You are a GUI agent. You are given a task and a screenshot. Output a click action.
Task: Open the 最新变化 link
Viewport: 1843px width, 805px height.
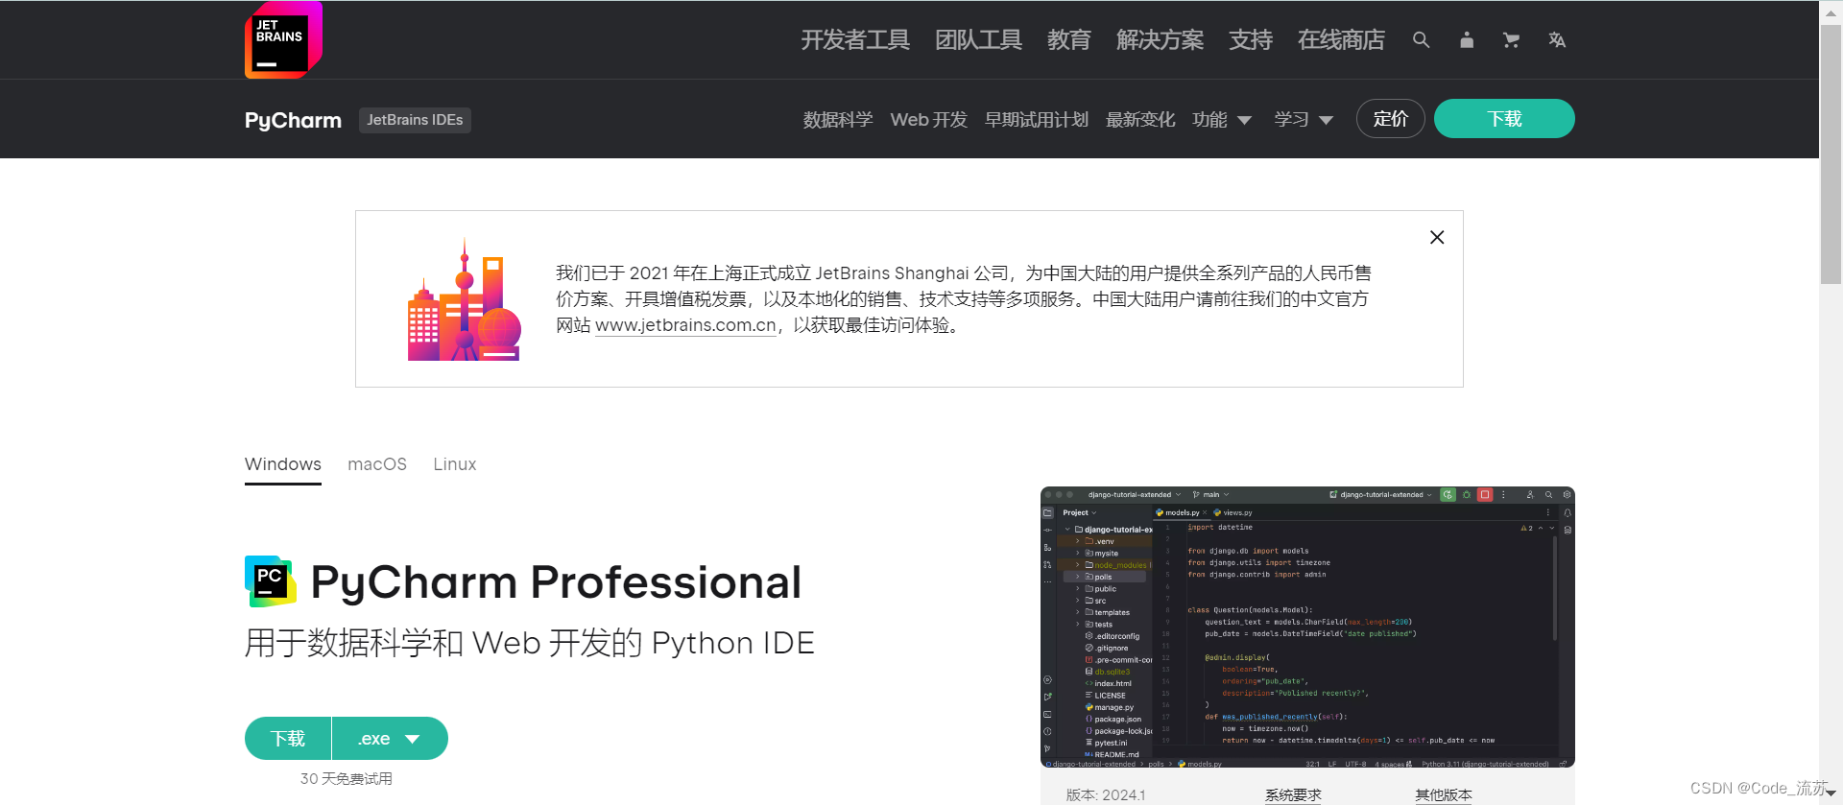pos(1140,120)
